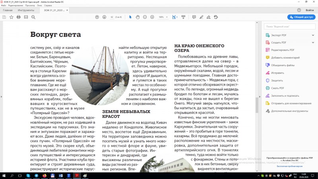Print the document via printer icon
This screenshot has height=179, width=318.
click(18, 17)
